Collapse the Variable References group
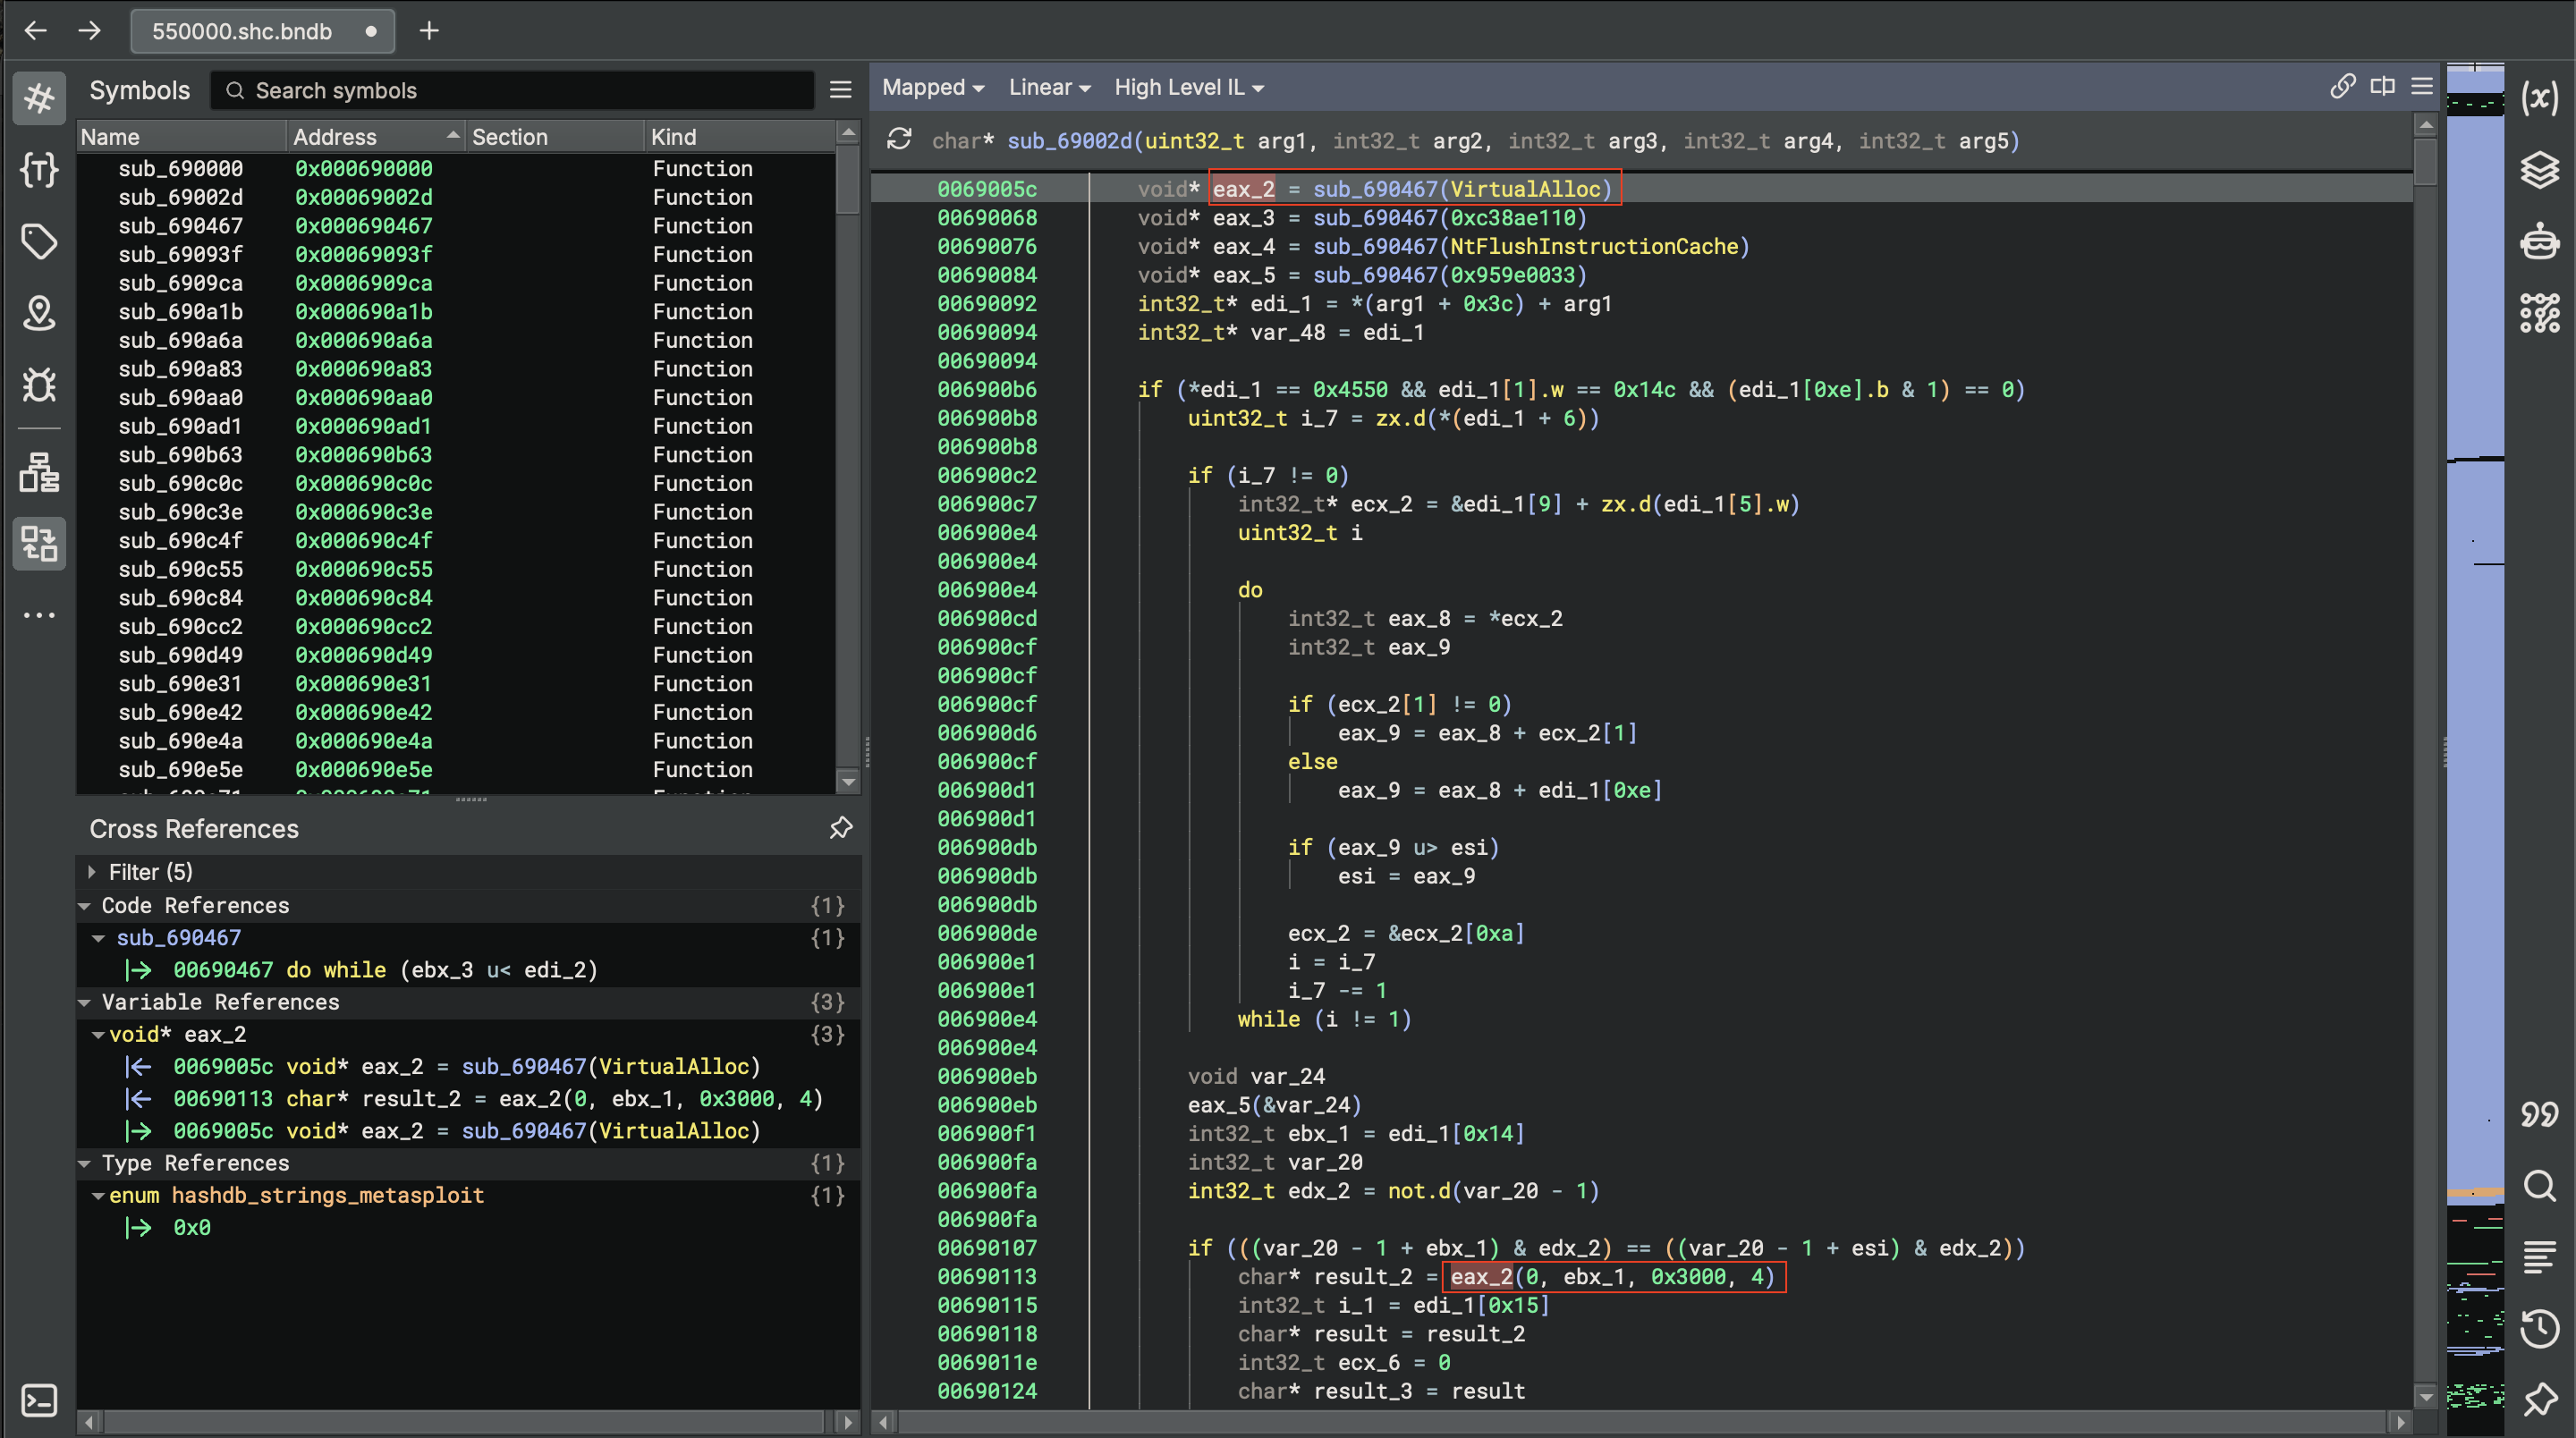This screenshot has width=2576, height=1438. [85, 1002]
